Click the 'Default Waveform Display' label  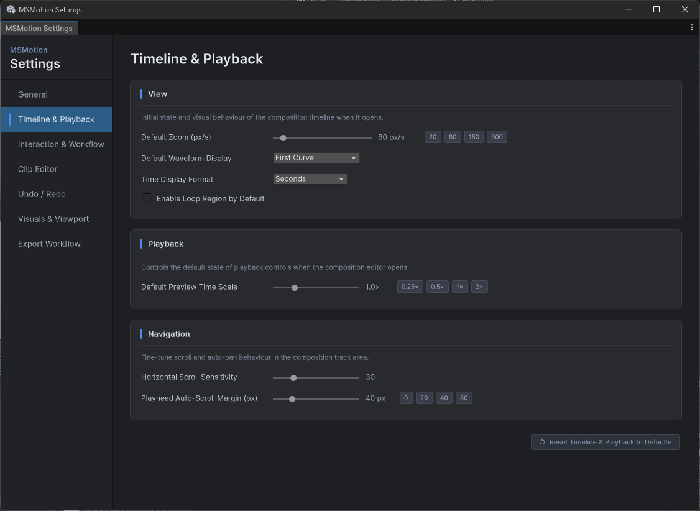point(186,159)
